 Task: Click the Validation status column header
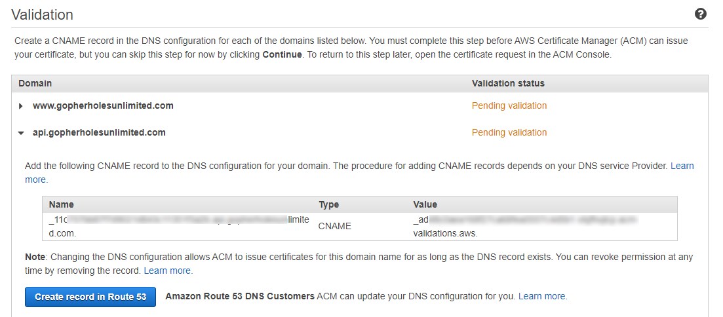coord(508,83)
